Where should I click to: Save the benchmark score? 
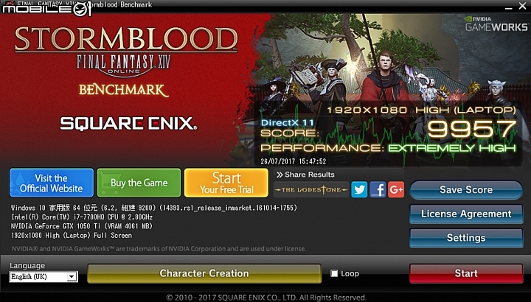click(466, 190)
